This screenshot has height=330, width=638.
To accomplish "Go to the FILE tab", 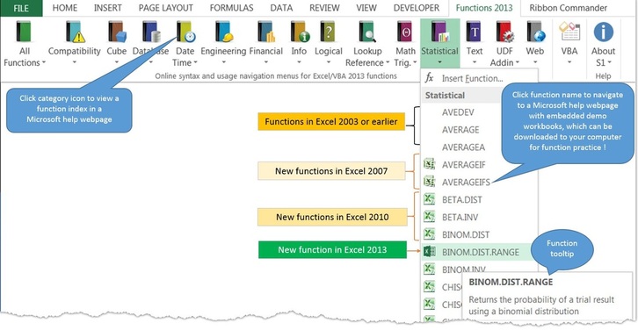I will pos(21,8).
